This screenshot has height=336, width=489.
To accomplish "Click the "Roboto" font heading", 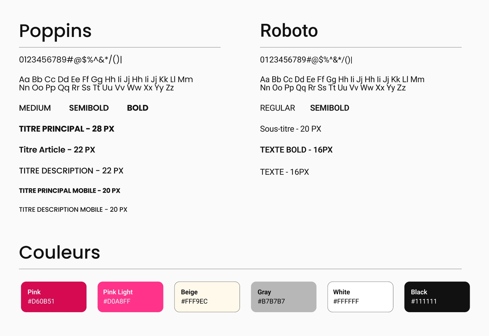I will pyautogui.click(x=289, y=31).
